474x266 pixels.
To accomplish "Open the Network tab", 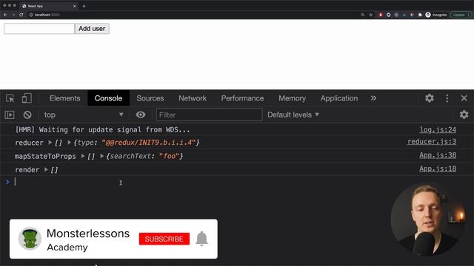I will point(193,98).
